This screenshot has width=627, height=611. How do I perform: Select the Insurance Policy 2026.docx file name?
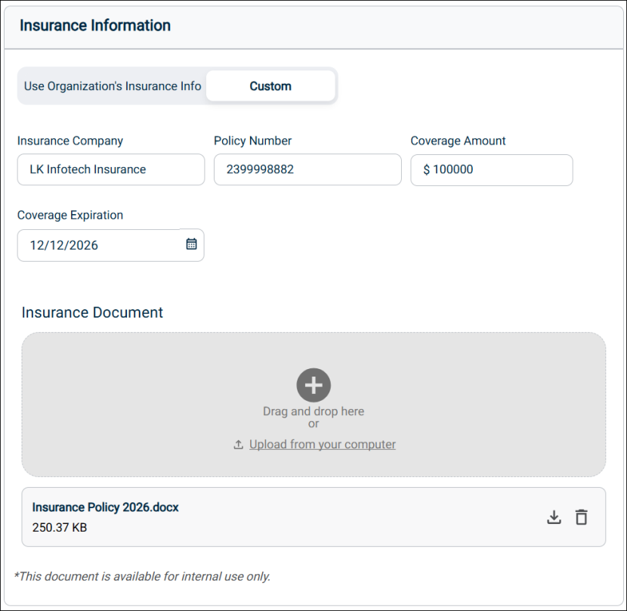(106, 507)
